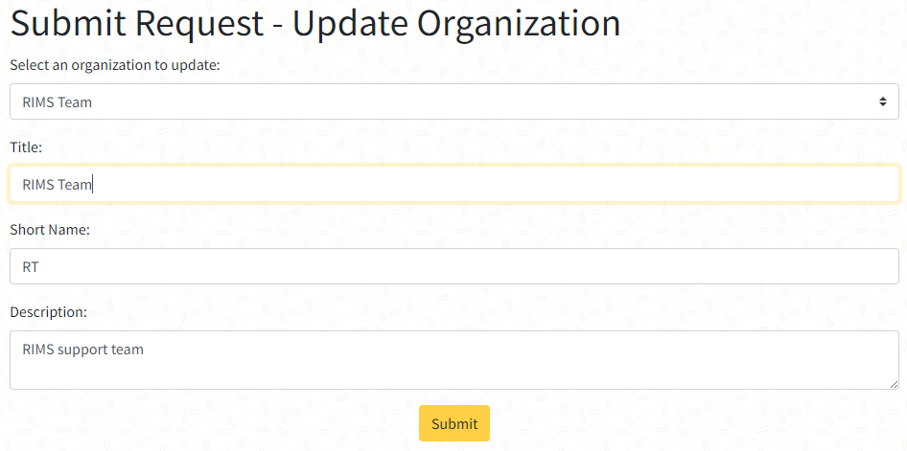Click the "Submit Request" words in page heading
The height and width of the screenshot is (451, 907).
tap(136, 24)
